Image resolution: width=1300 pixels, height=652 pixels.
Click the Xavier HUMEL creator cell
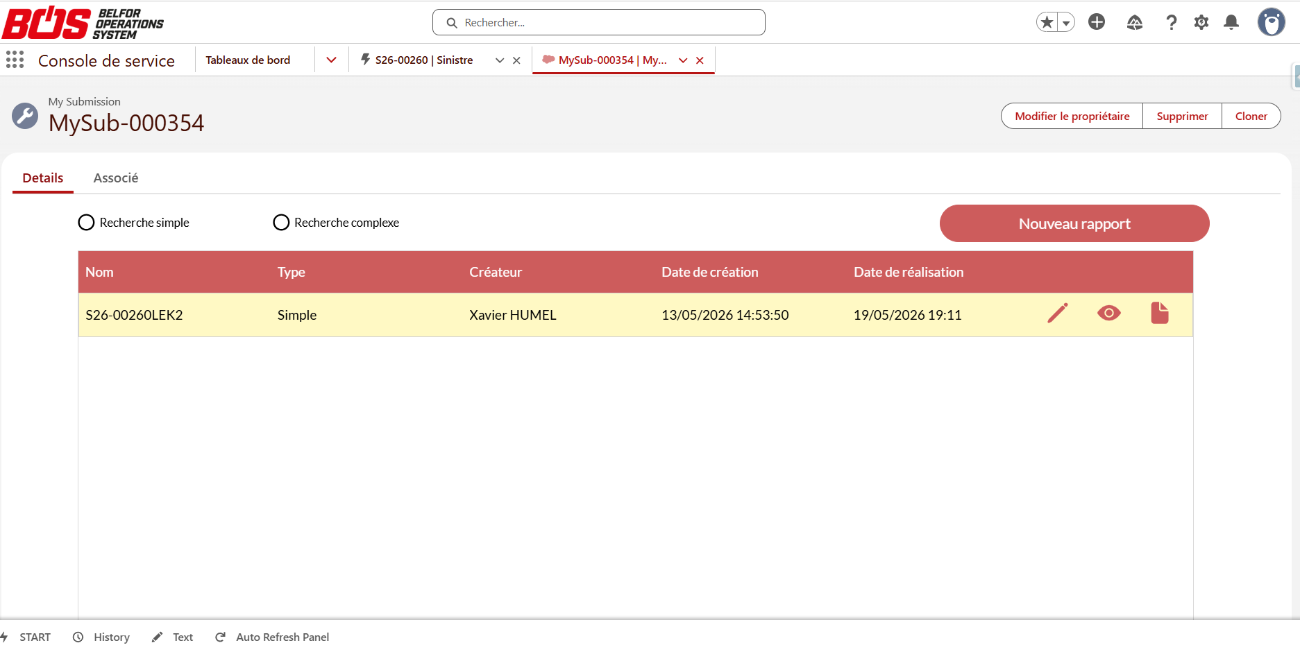pos(513,315)
